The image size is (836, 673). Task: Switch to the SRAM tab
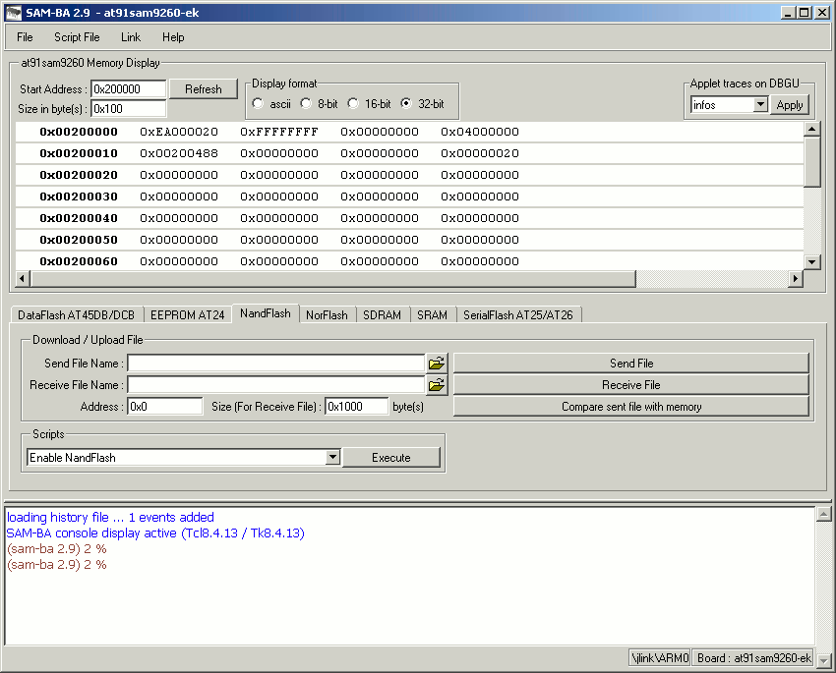click(x=433, y=315)
